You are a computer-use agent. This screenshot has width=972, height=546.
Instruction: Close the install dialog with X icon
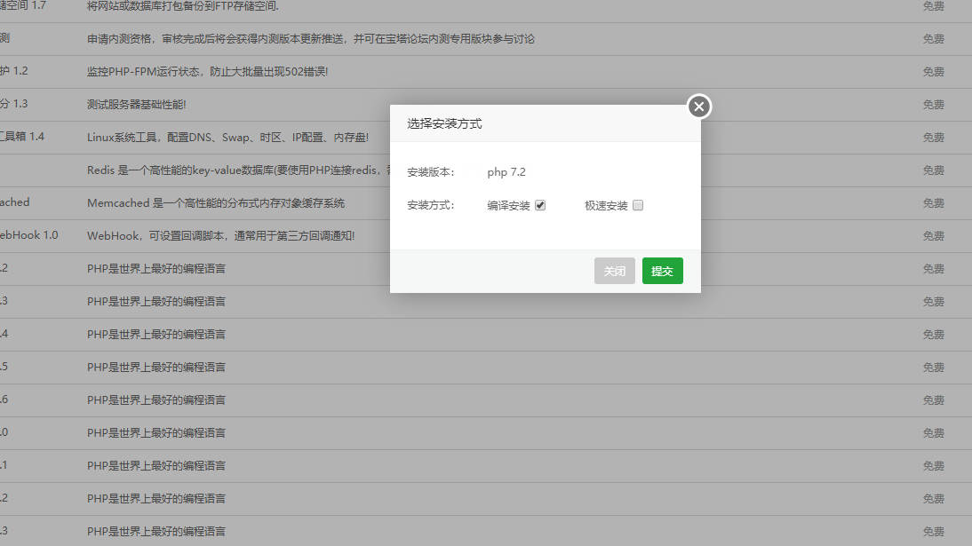pos(698,107)
